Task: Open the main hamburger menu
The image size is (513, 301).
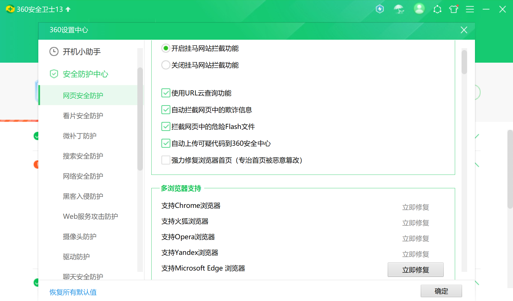Action: click(x=470, y=9)
